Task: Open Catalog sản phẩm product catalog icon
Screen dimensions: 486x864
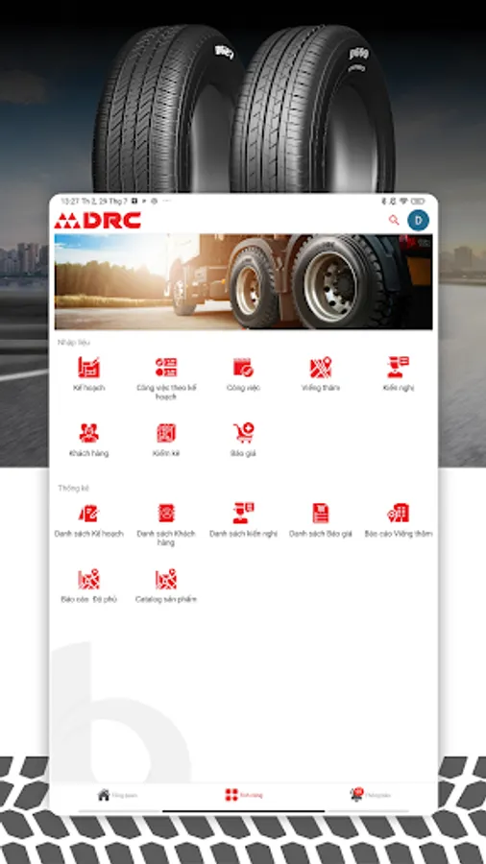Action: click(x=166, y=579)
